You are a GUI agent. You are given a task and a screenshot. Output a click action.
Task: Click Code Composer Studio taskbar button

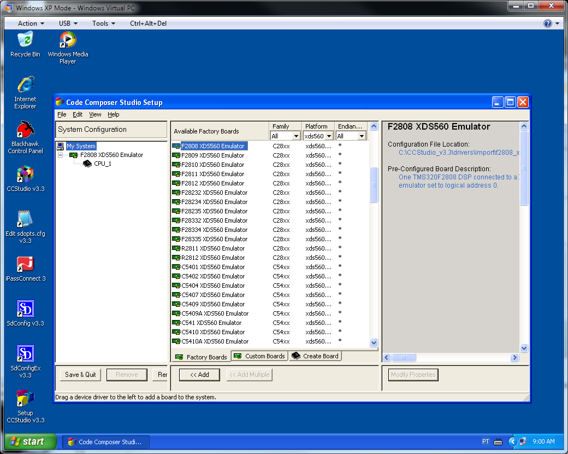106,441
